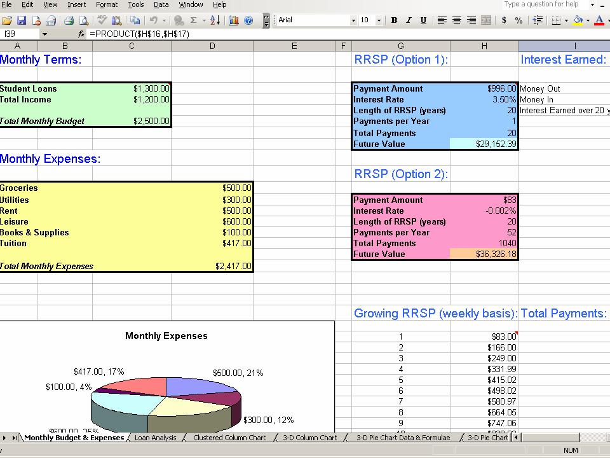Sort ascending with A-Z icon

215,20
